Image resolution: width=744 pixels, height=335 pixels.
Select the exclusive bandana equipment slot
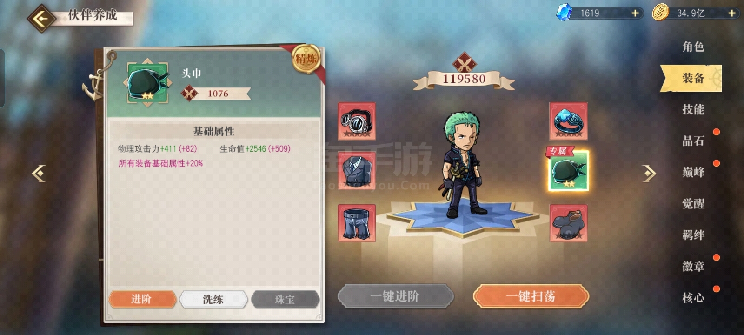(568, 171)
